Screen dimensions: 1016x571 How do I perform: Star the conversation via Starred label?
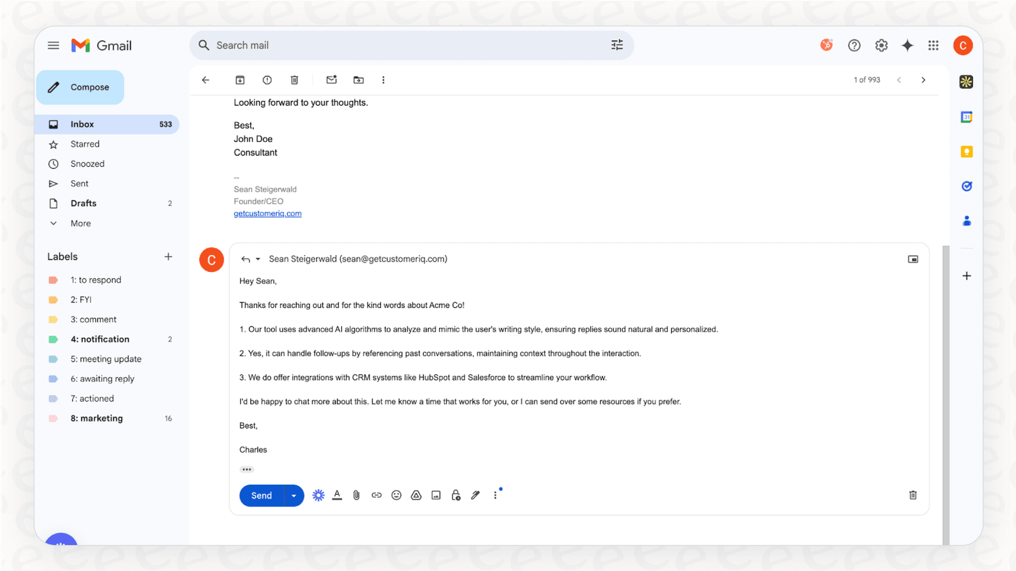(85, 144)
